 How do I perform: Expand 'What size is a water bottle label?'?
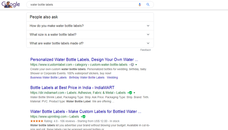(90, 34)
